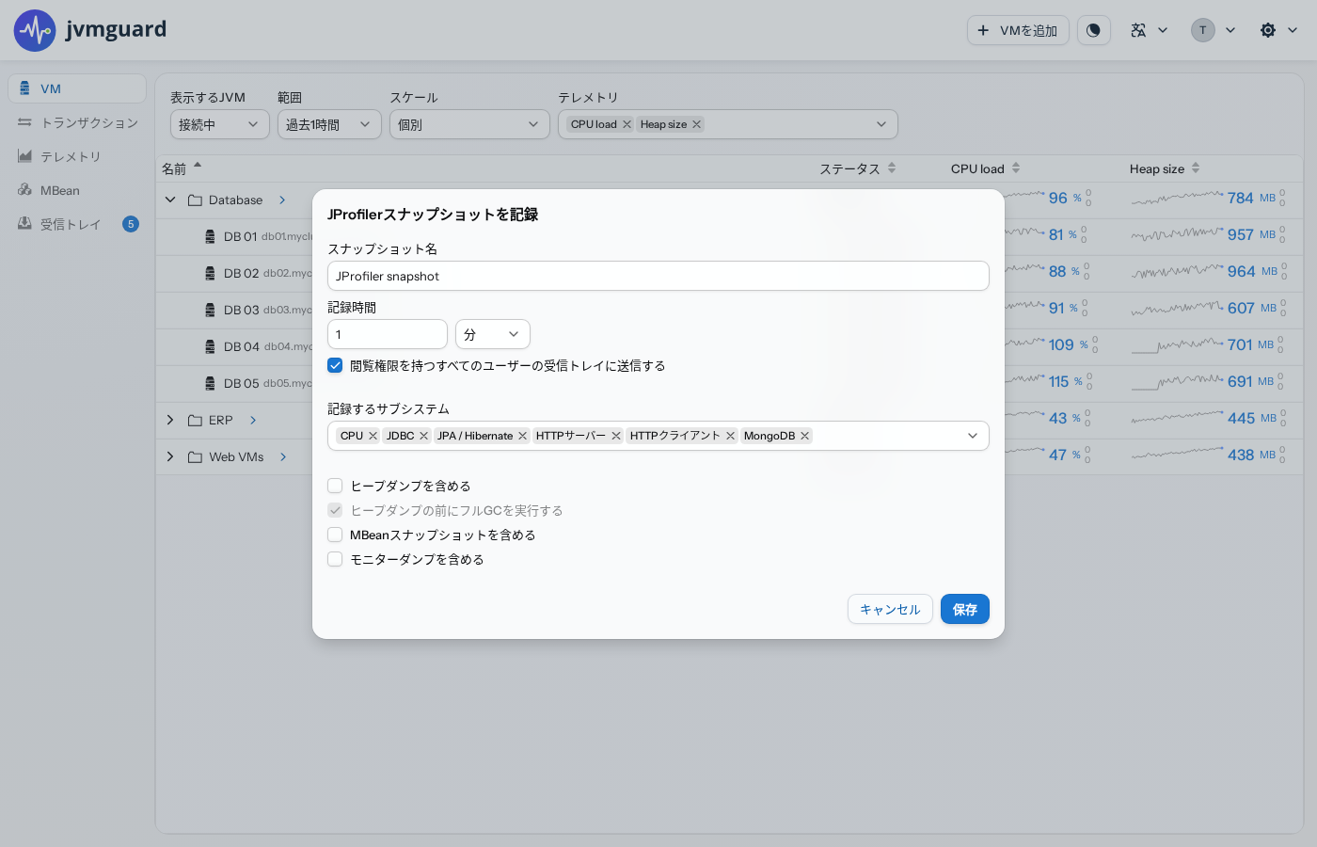Click the 記録時間 number field
This screenshot has height=847, width=1317.
[388, 334]
